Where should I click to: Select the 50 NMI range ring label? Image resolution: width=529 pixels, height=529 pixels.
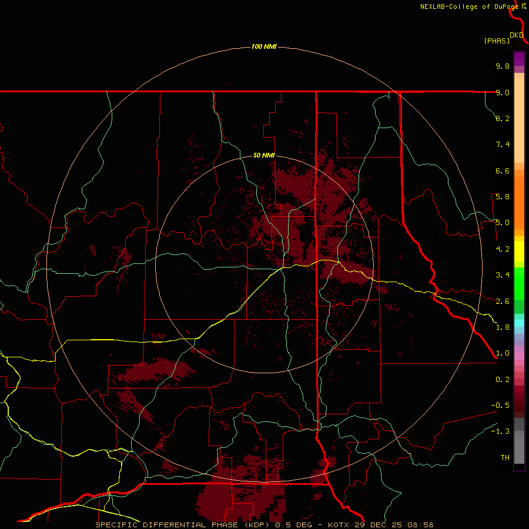[264, 155]
